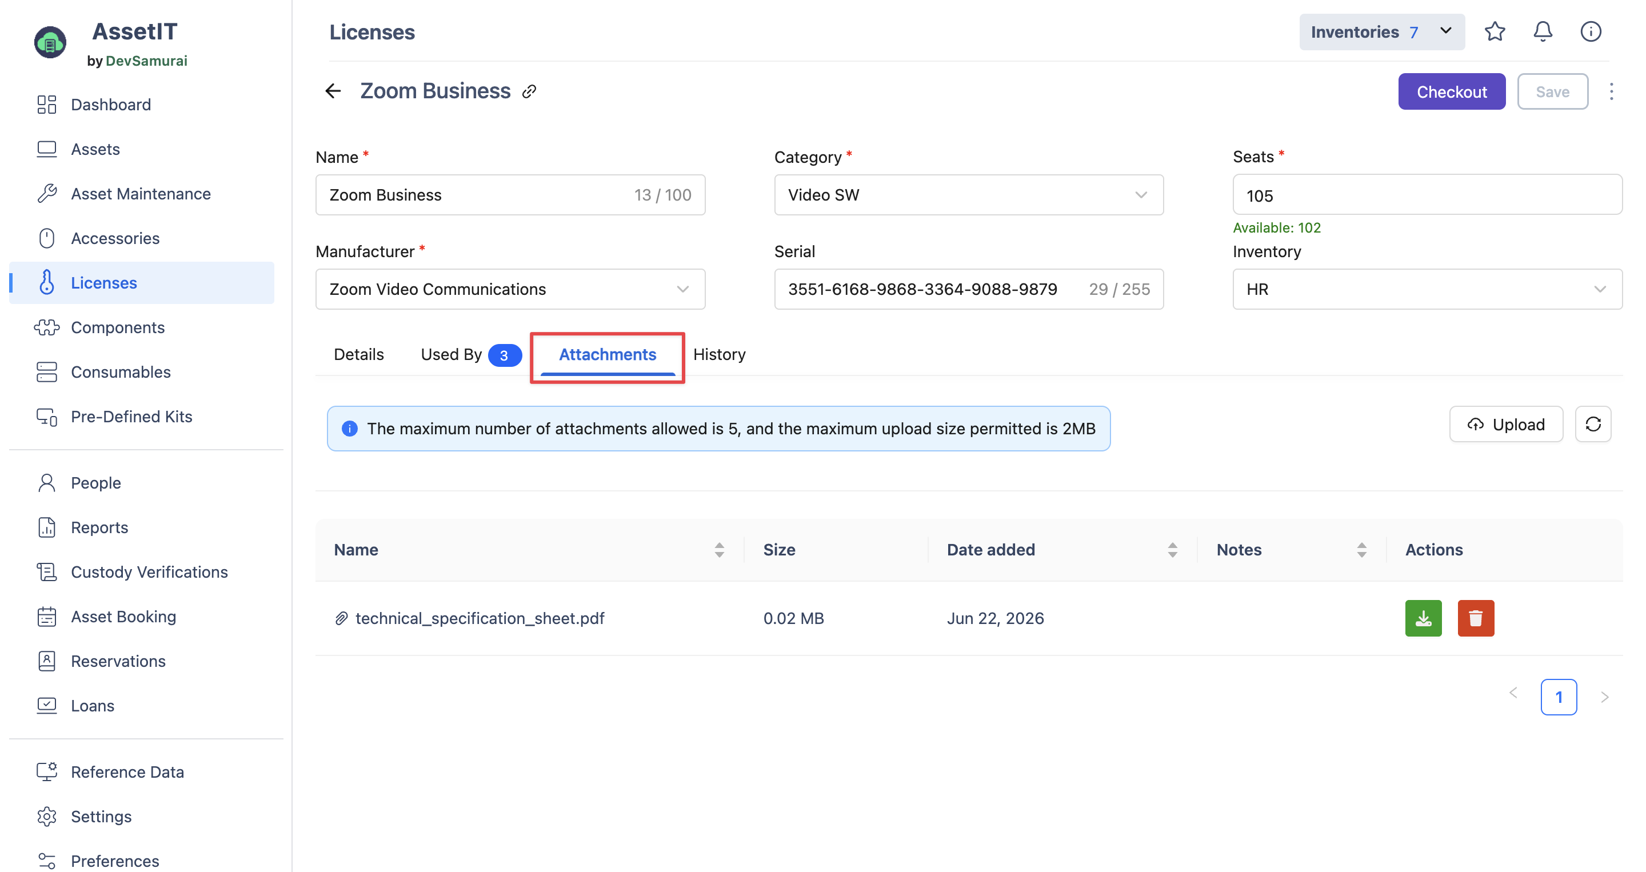The image size is (1646, 872).
Task: Delete technical_specification_sheet.pdf attachment
Action: [1475, 618]
